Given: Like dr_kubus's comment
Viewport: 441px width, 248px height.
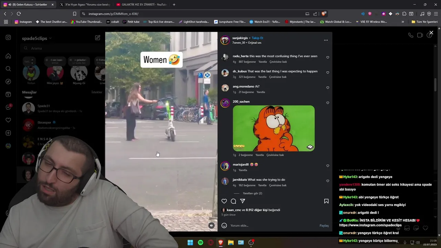Looking at the screenshot, I should click(328, 73).
